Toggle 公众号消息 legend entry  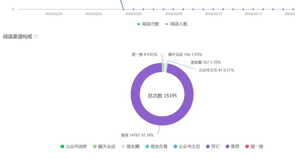74,146
